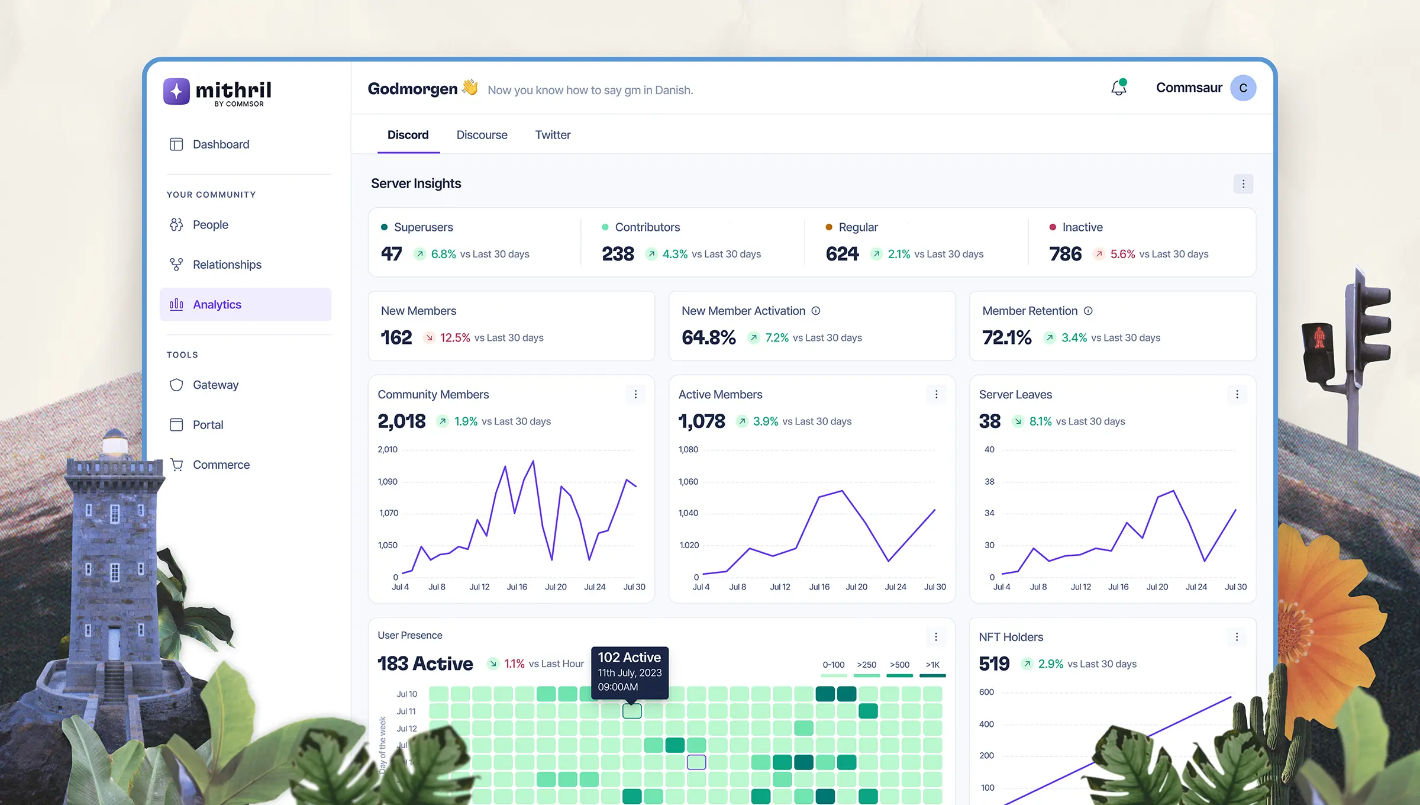The height and width of the screenshot is (805, 1420).
Task: Click User Presence downward trend icon
Action: click(493, 664)
